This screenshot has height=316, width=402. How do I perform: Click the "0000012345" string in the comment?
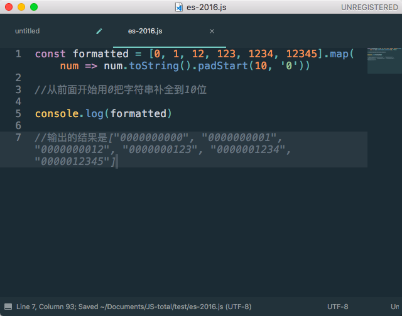pyautogui.click(x=72, y=161)
